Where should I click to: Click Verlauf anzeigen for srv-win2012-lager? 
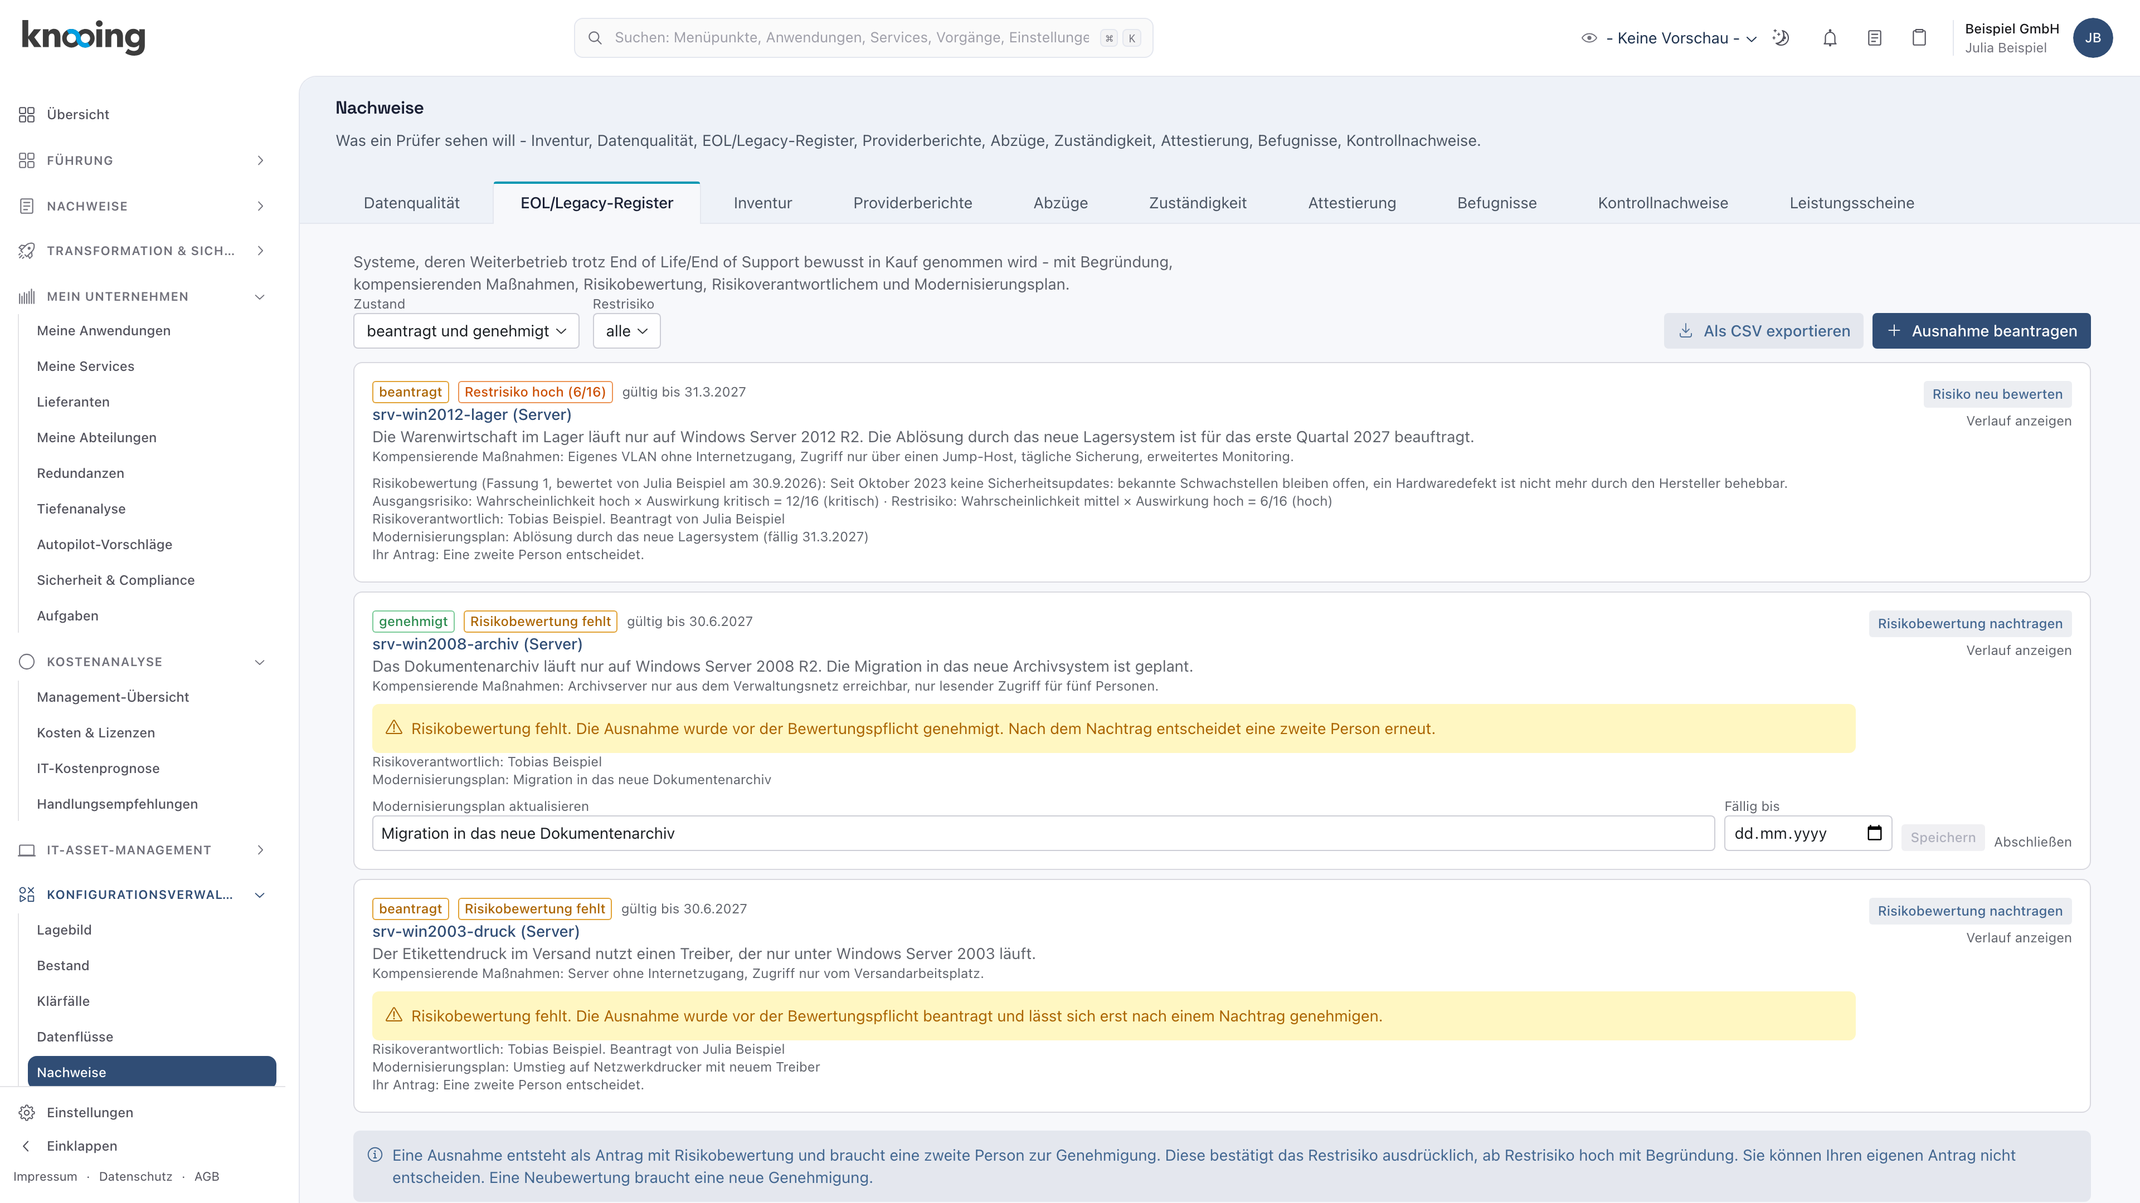tap(2019, 421)
